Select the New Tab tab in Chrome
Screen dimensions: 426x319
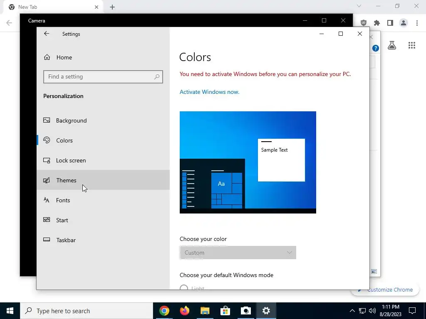pyautogui.click(x=53, y=7)
